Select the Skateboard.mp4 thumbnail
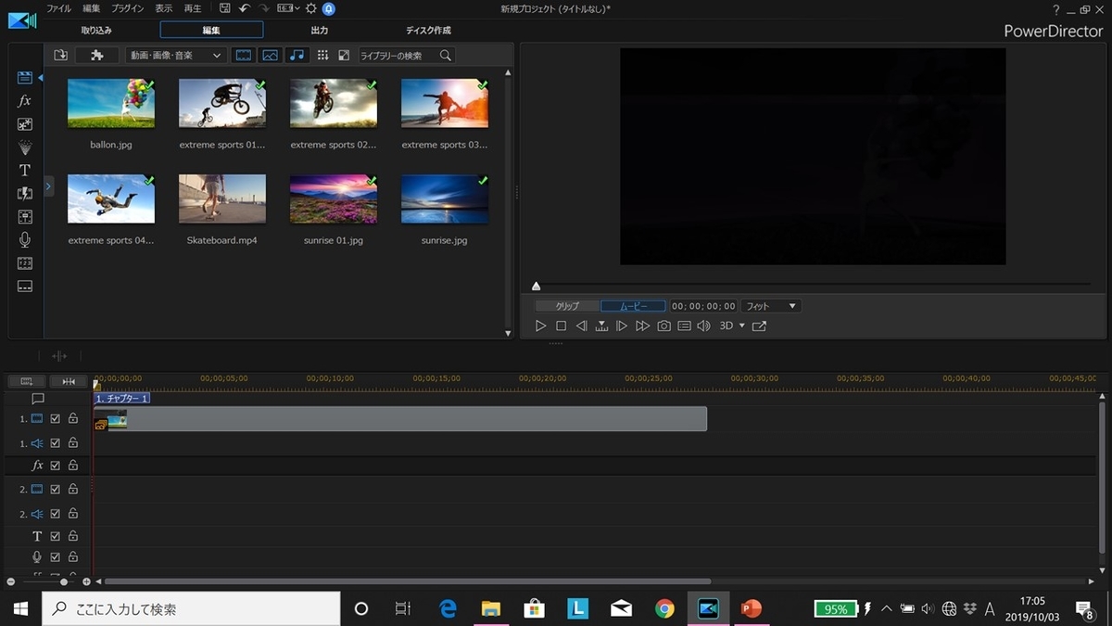The width and height of the screenshot is (1112, 626). coord(222,198)
